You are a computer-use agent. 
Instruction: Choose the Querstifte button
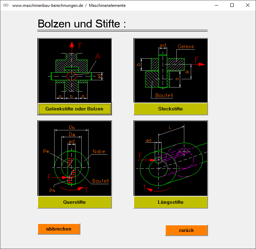(74, 202)
